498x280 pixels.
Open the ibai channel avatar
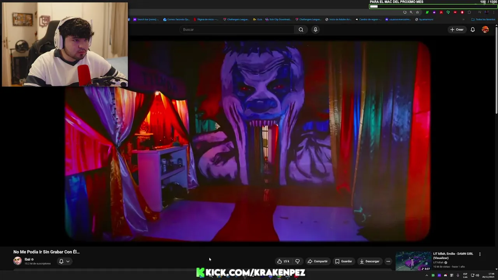tap(18, 261)
